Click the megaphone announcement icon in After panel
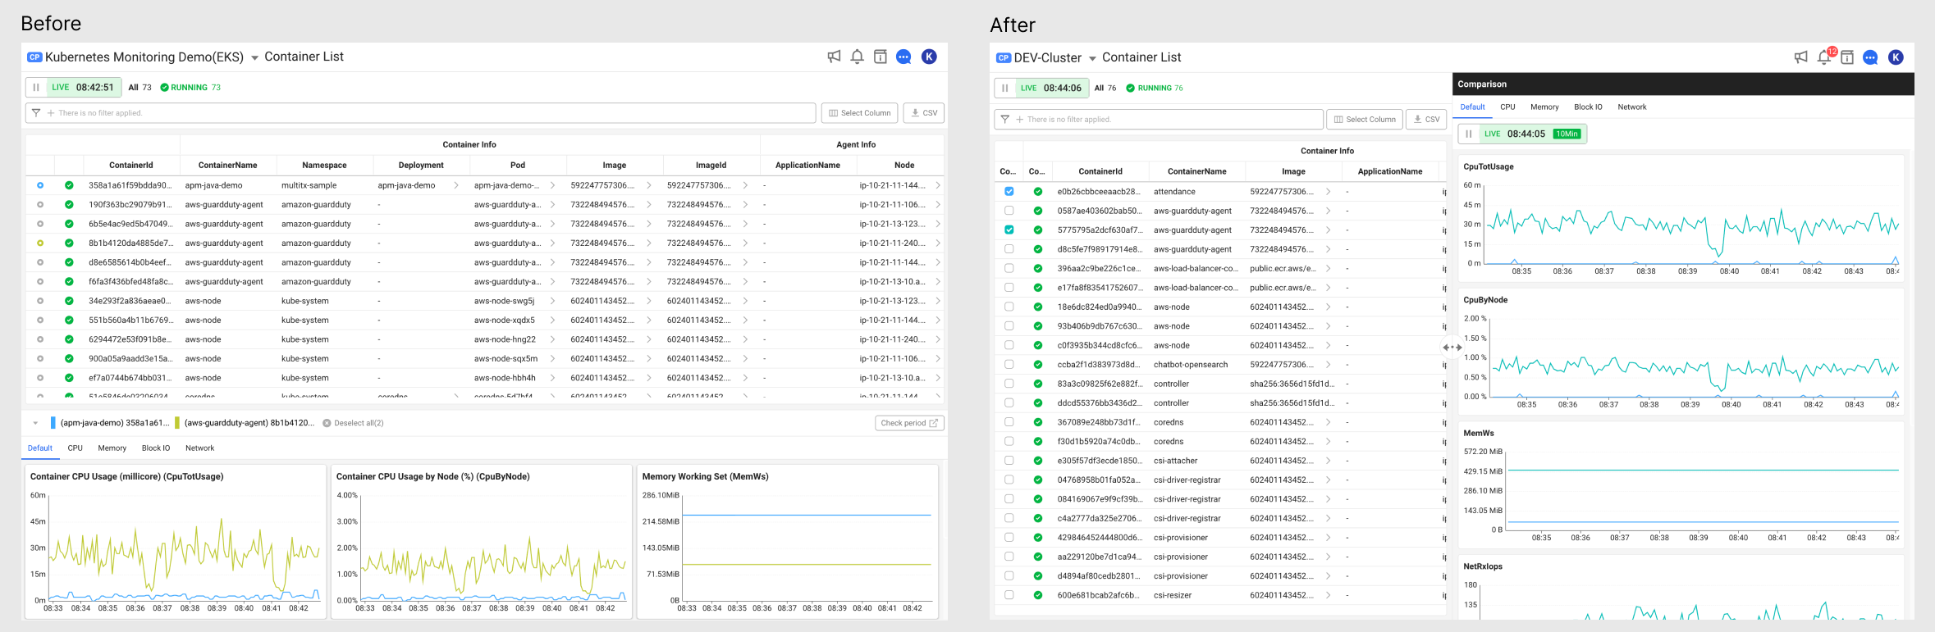This screenshot has width=1935, height=632. pos(1800,57)
